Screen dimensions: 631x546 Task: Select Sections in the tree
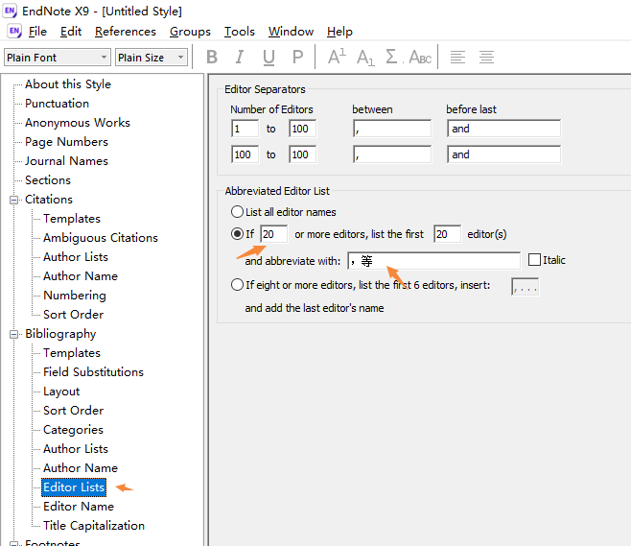coord(48,180)
